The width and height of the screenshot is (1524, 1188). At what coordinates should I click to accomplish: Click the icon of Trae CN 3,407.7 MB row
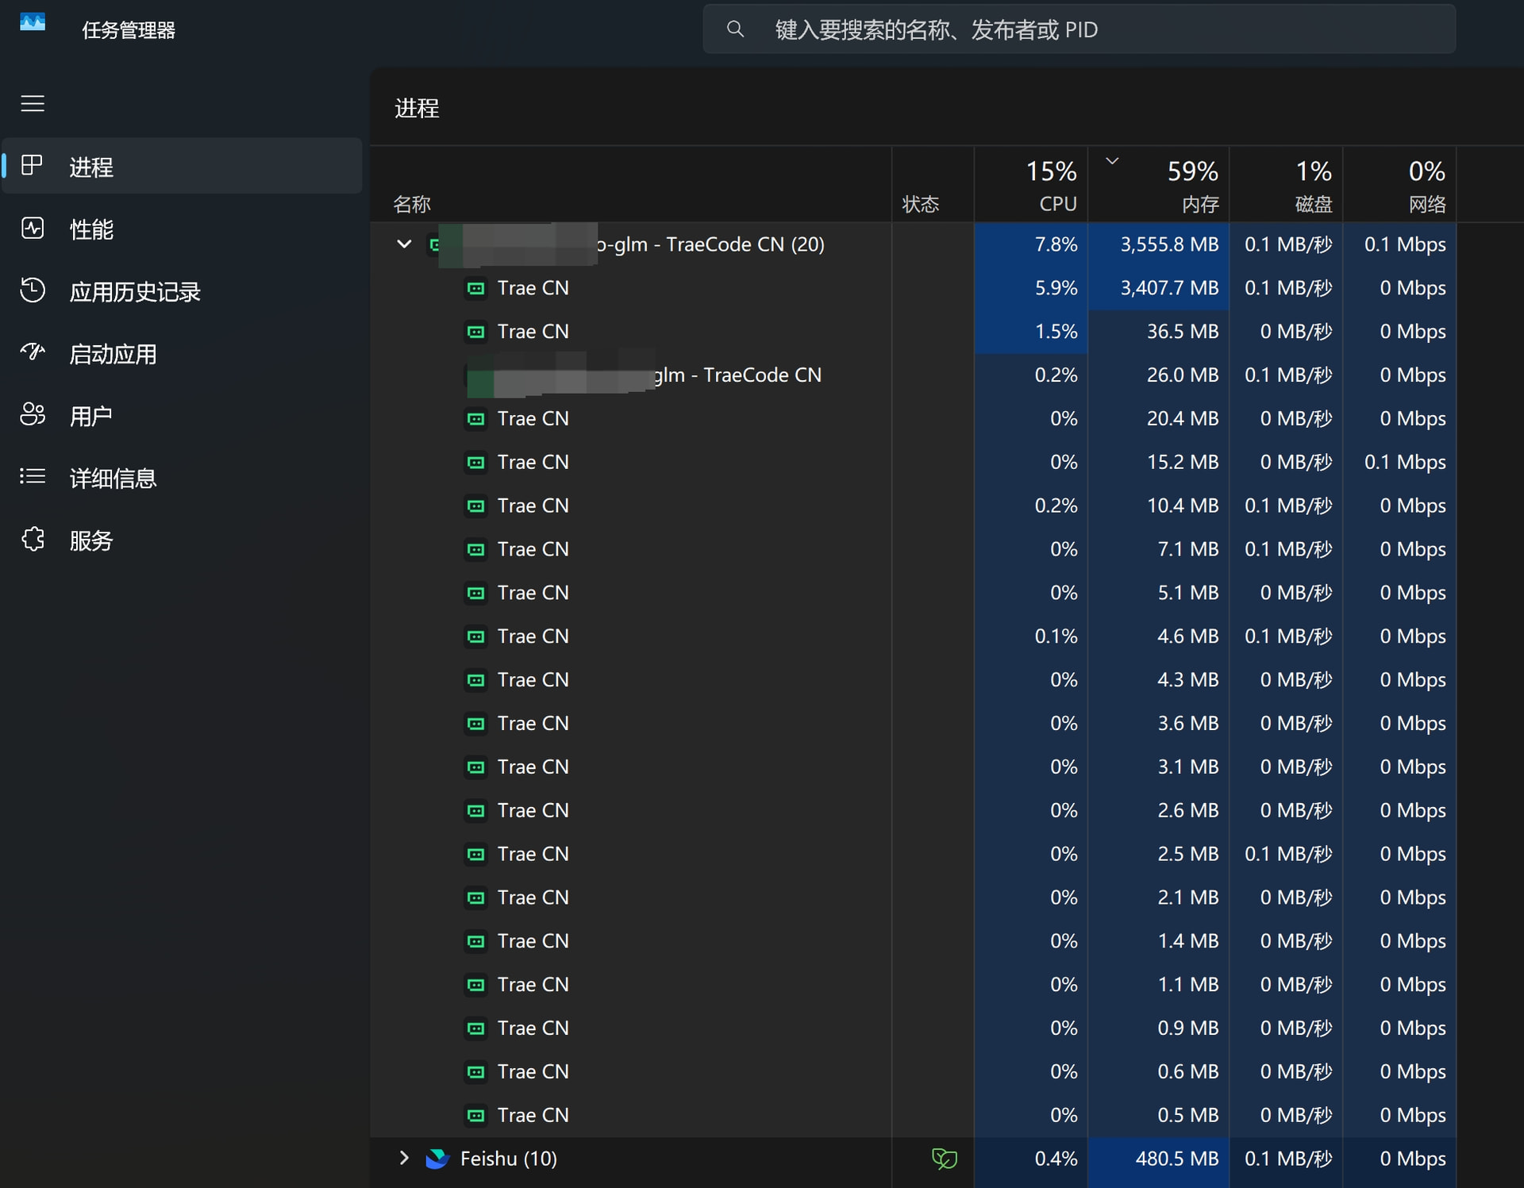475,288
